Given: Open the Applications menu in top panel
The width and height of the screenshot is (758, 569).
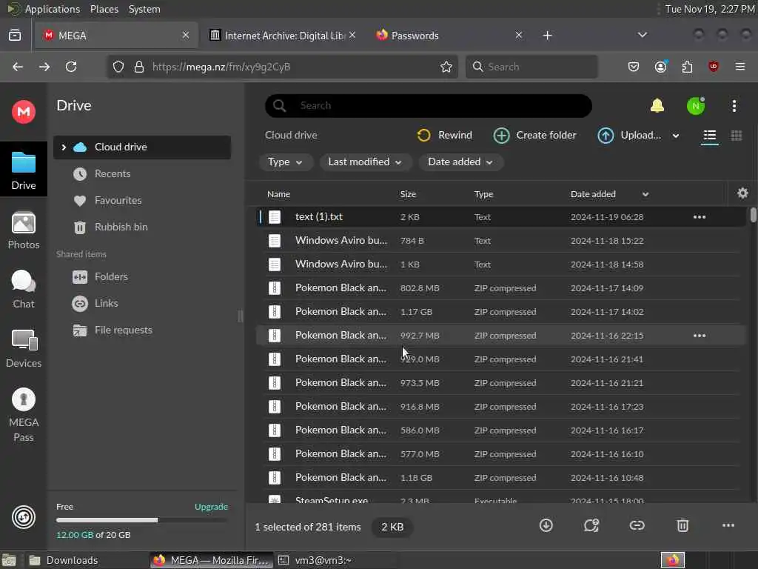Looking at the screenshot, I should [52, 9].
